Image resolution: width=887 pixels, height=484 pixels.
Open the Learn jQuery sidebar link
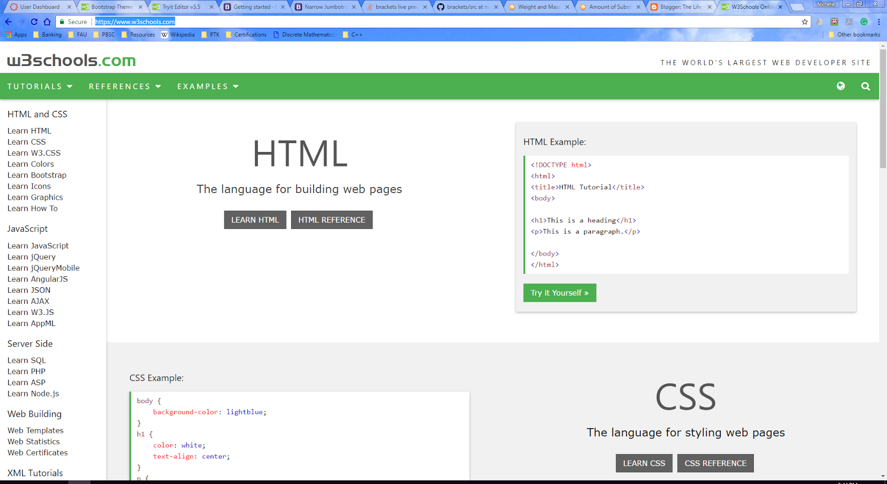coord(32,257)
